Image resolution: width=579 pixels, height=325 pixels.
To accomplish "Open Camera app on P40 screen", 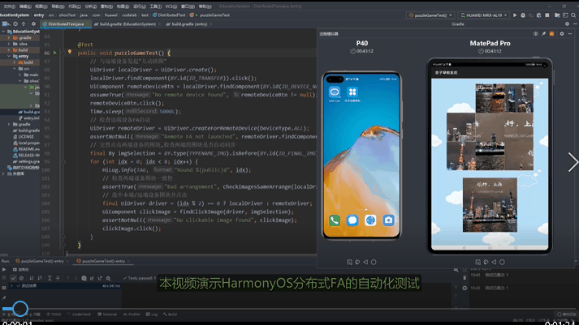I will pos(388,220).
